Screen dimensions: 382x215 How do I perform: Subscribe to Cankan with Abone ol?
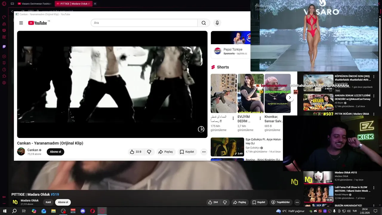click(x=56, y=152)
